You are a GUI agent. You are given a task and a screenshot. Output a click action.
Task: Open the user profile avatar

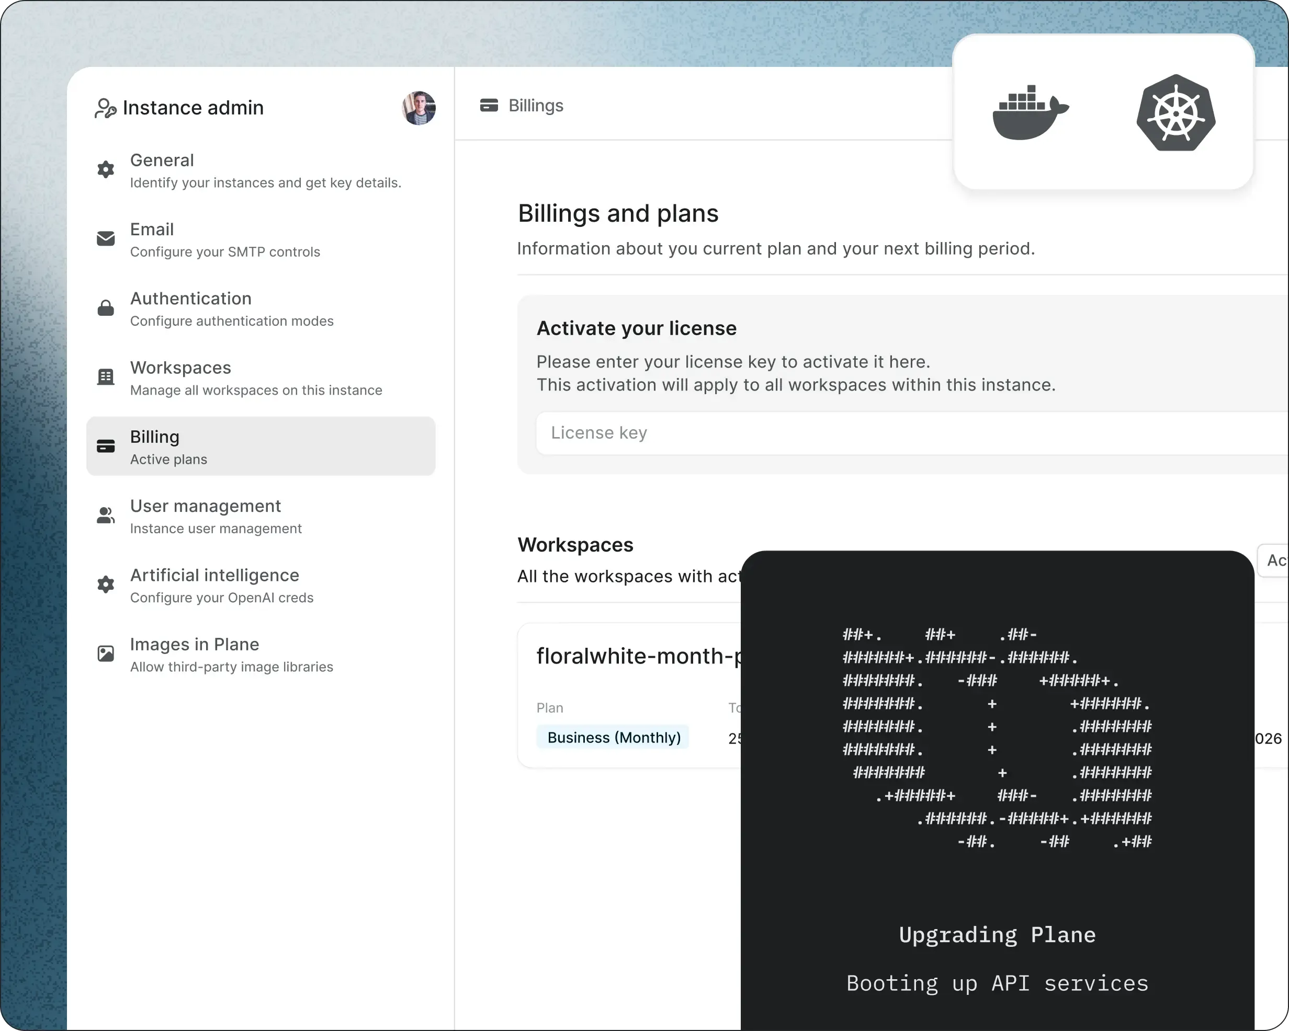(x=419, y=108)
